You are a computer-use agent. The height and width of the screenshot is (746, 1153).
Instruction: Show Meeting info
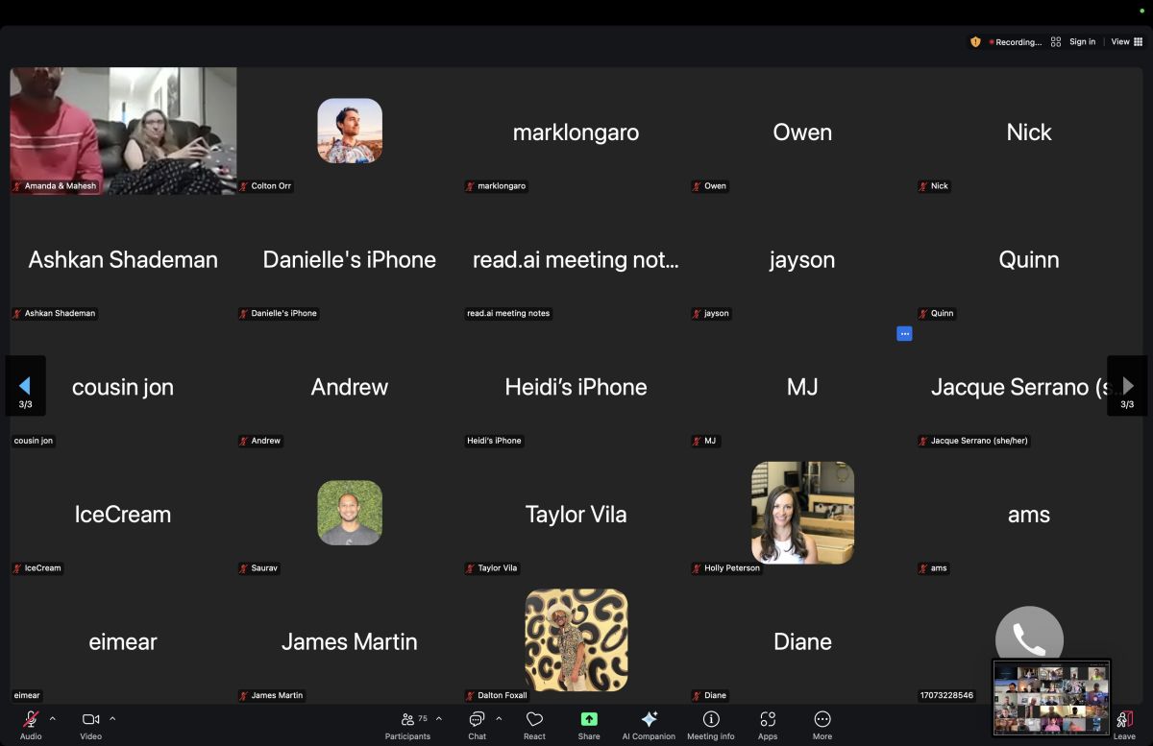click(711, 719)
